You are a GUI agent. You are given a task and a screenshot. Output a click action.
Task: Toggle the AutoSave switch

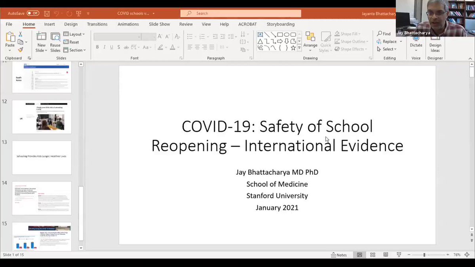33,13
